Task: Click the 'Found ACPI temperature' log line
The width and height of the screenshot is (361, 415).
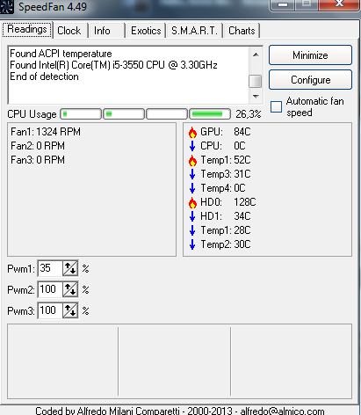Action: 61,54
